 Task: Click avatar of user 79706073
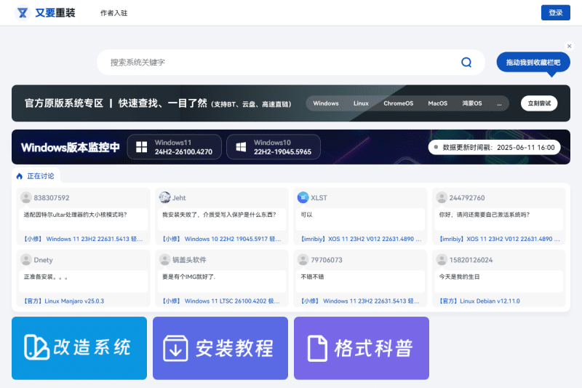[303, 260]
